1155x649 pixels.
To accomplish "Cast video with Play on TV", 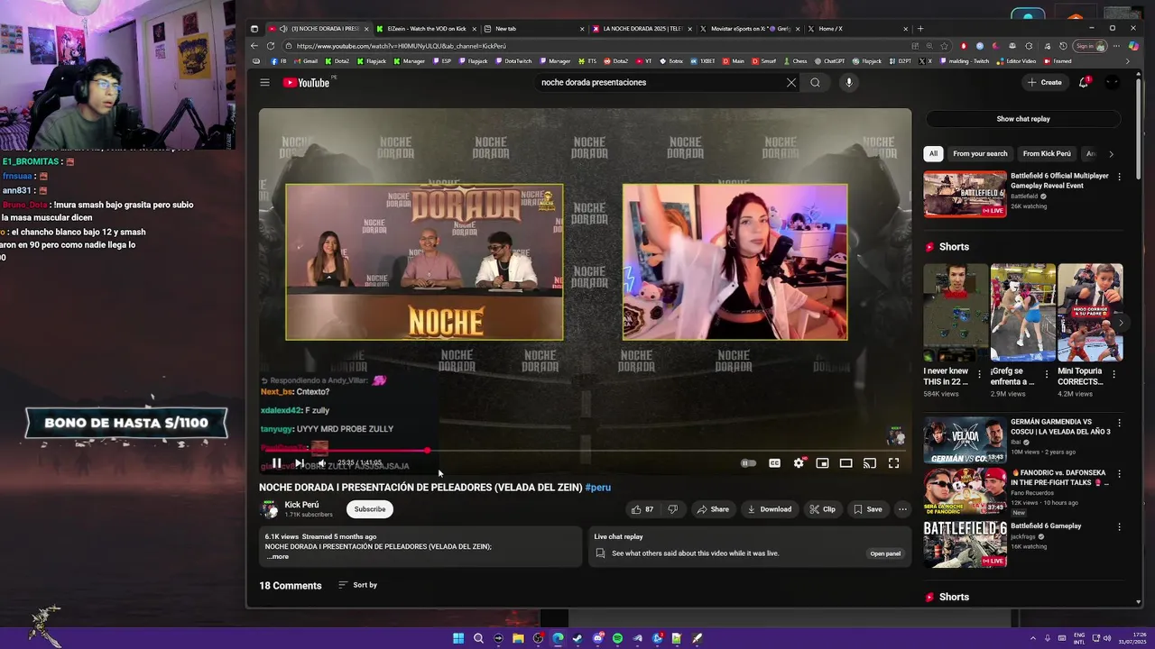I will tap(870, 463).
